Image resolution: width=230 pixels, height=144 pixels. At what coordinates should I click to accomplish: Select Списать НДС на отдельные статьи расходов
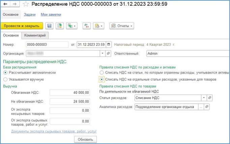click(x=102, y=80)
